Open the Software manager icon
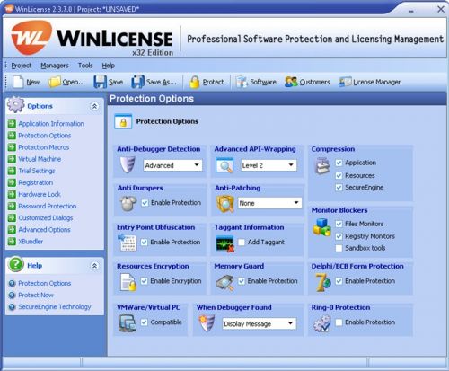Viewport: 449px width, 371px height. 242,82
